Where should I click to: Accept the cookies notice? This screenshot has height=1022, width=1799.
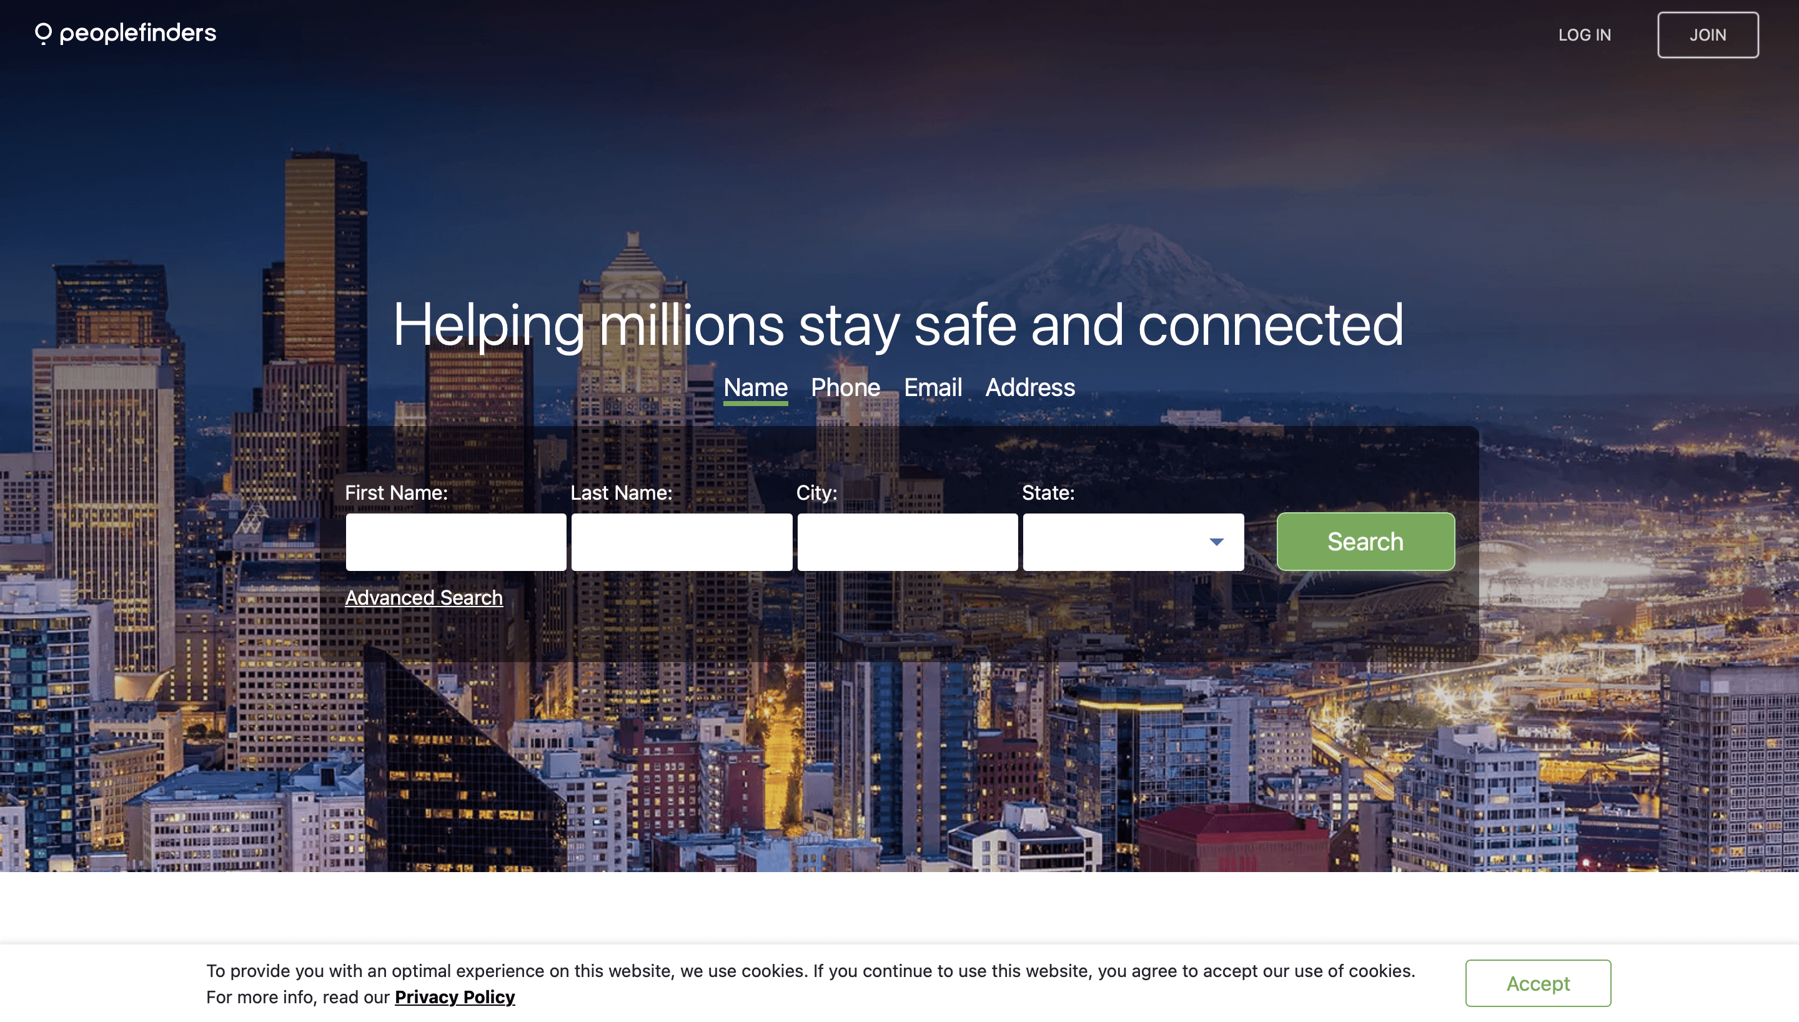point(1538,983)
